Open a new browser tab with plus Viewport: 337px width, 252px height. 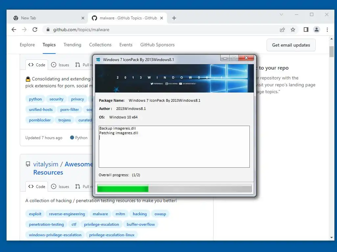tap(174, 18)
